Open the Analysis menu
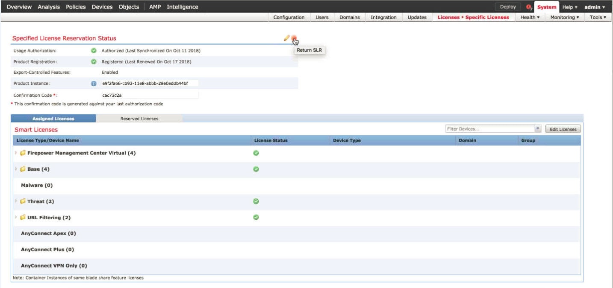 pos(50,7)
